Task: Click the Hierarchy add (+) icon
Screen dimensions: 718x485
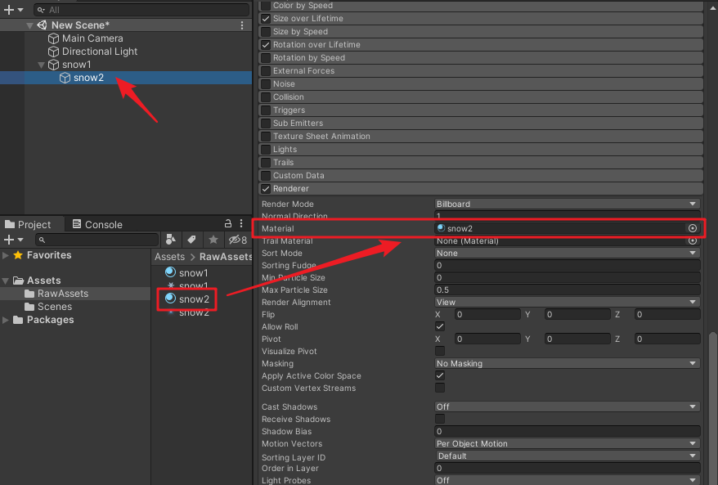Action: pyautogui.click(x=9, y=10)
